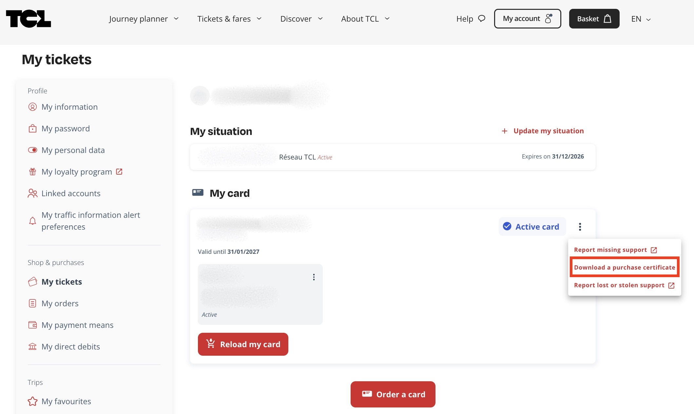Open My information page
This screenshot has height=414, width=694.
click(x=69, y=107)
